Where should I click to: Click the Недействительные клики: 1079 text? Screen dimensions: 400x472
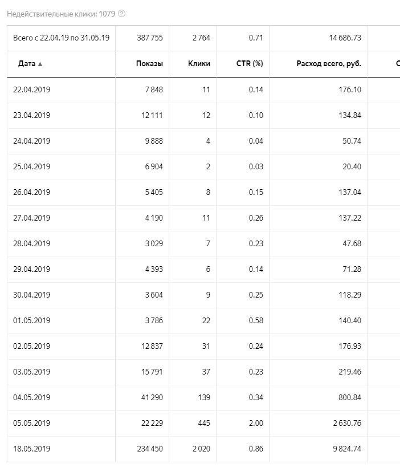[x=61, y=14]
